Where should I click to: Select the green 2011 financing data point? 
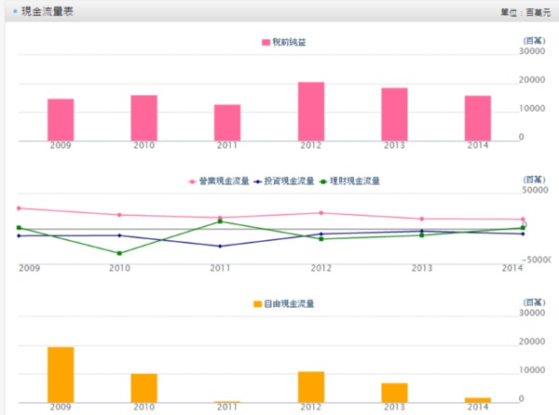(220, 221)
